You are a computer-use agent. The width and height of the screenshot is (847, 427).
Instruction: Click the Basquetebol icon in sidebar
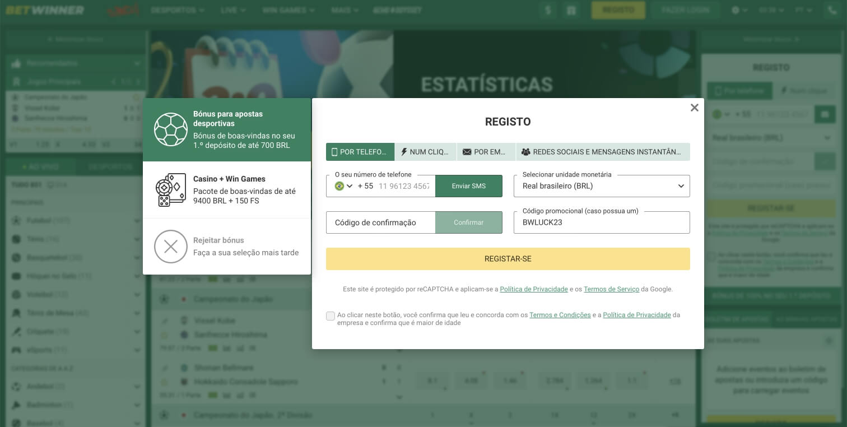pyautogui.click(x=17, y=258)
